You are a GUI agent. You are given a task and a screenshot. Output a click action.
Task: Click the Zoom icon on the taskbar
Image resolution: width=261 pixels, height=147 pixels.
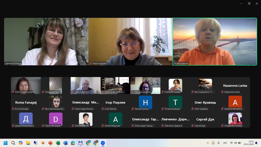(x=103, y=143)
